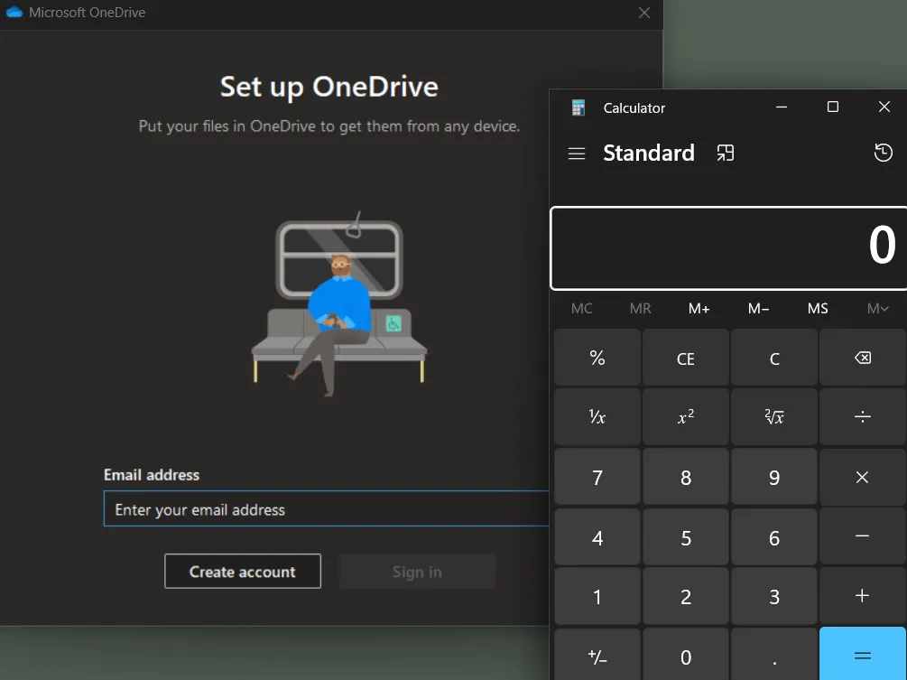Open the M memory dropdown list
This screenshot has width=907, height=680.
point(877,309)
